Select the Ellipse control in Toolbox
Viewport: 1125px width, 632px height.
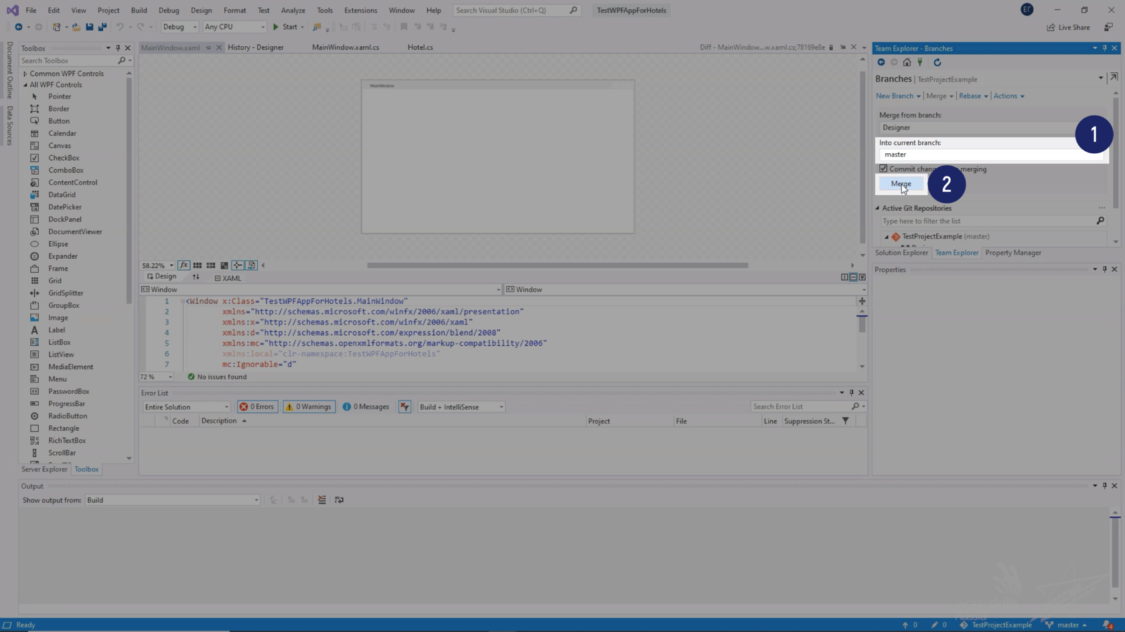(x=58, y=244)
